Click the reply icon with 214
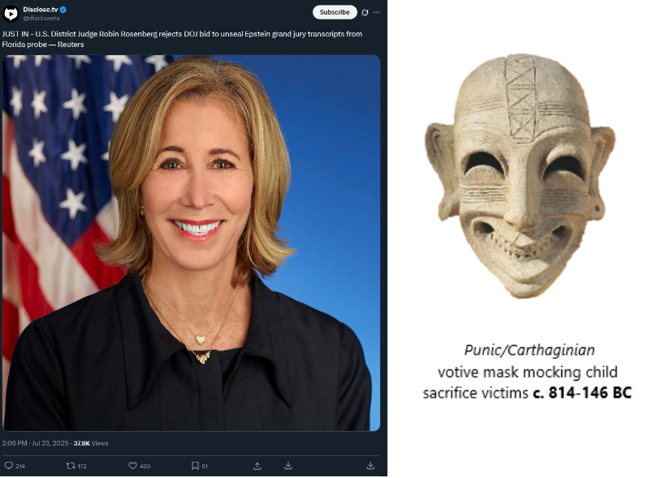The height and width of the screenshot is (478, 662). pos(15,466)
